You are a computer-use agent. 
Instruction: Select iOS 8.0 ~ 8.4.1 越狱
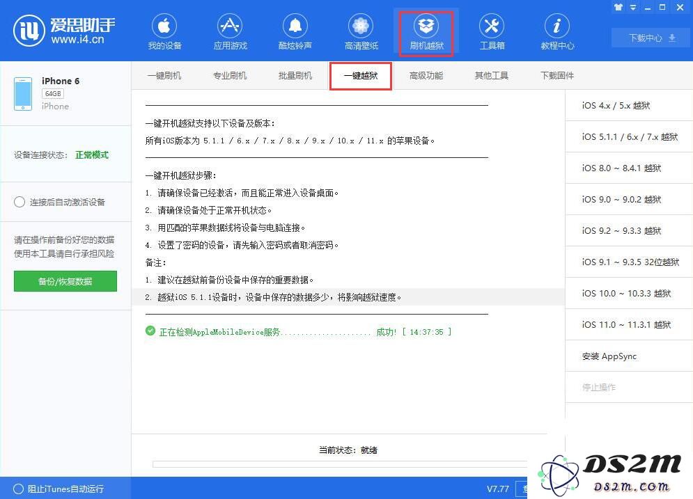pyautogui.click(x=629, y=168)
